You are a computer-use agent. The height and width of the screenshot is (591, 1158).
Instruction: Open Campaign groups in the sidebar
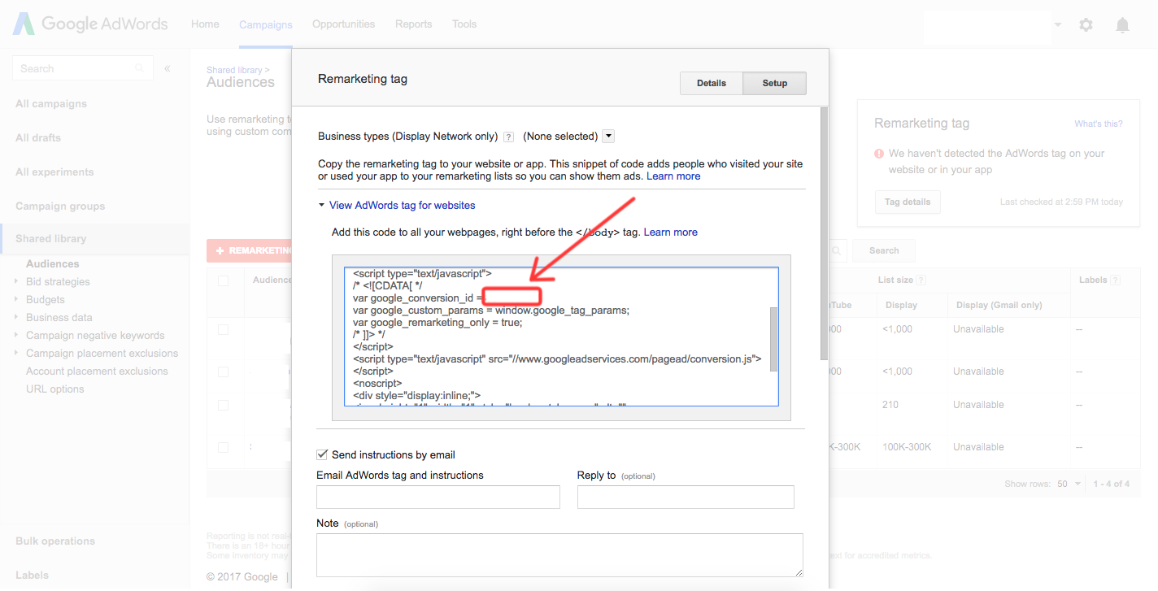point(60,206)
